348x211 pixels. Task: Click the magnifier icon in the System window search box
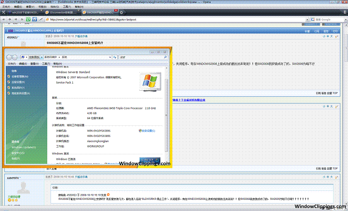point(165,57)
